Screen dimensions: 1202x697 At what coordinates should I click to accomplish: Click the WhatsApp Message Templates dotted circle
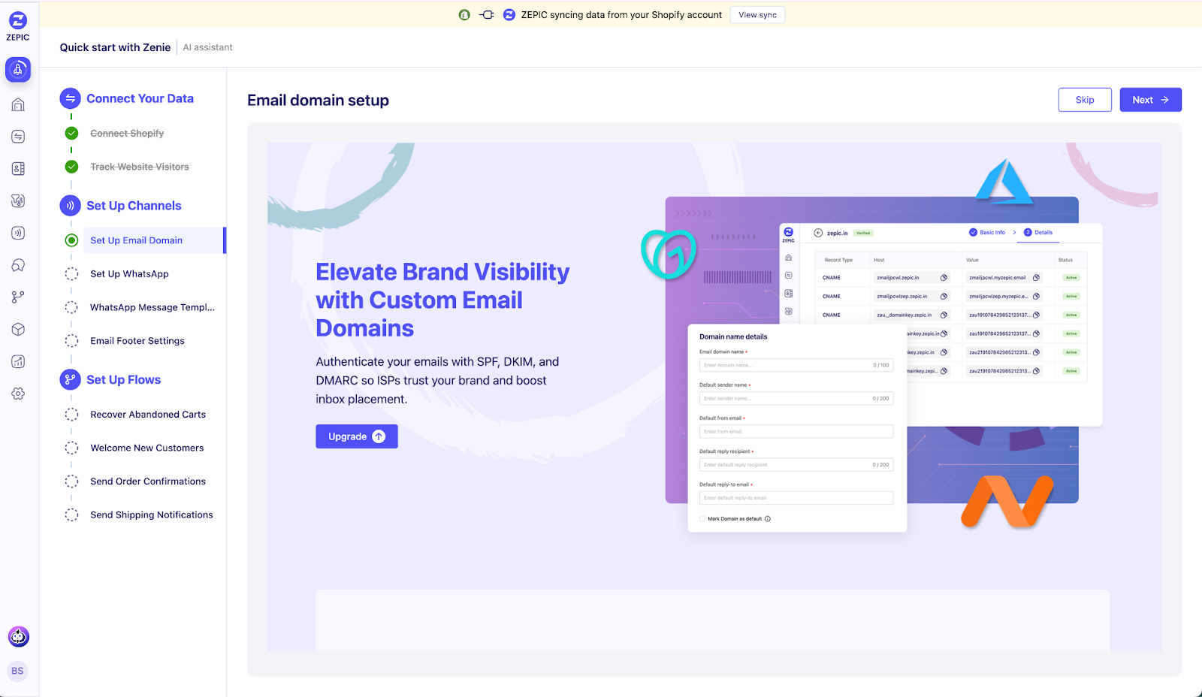click(71, 307)
